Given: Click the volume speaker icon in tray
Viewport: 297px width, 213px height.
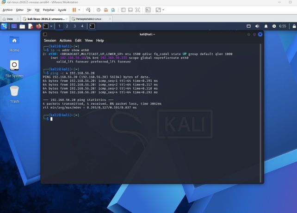Looking at the screenshot, I should (257, 26).
